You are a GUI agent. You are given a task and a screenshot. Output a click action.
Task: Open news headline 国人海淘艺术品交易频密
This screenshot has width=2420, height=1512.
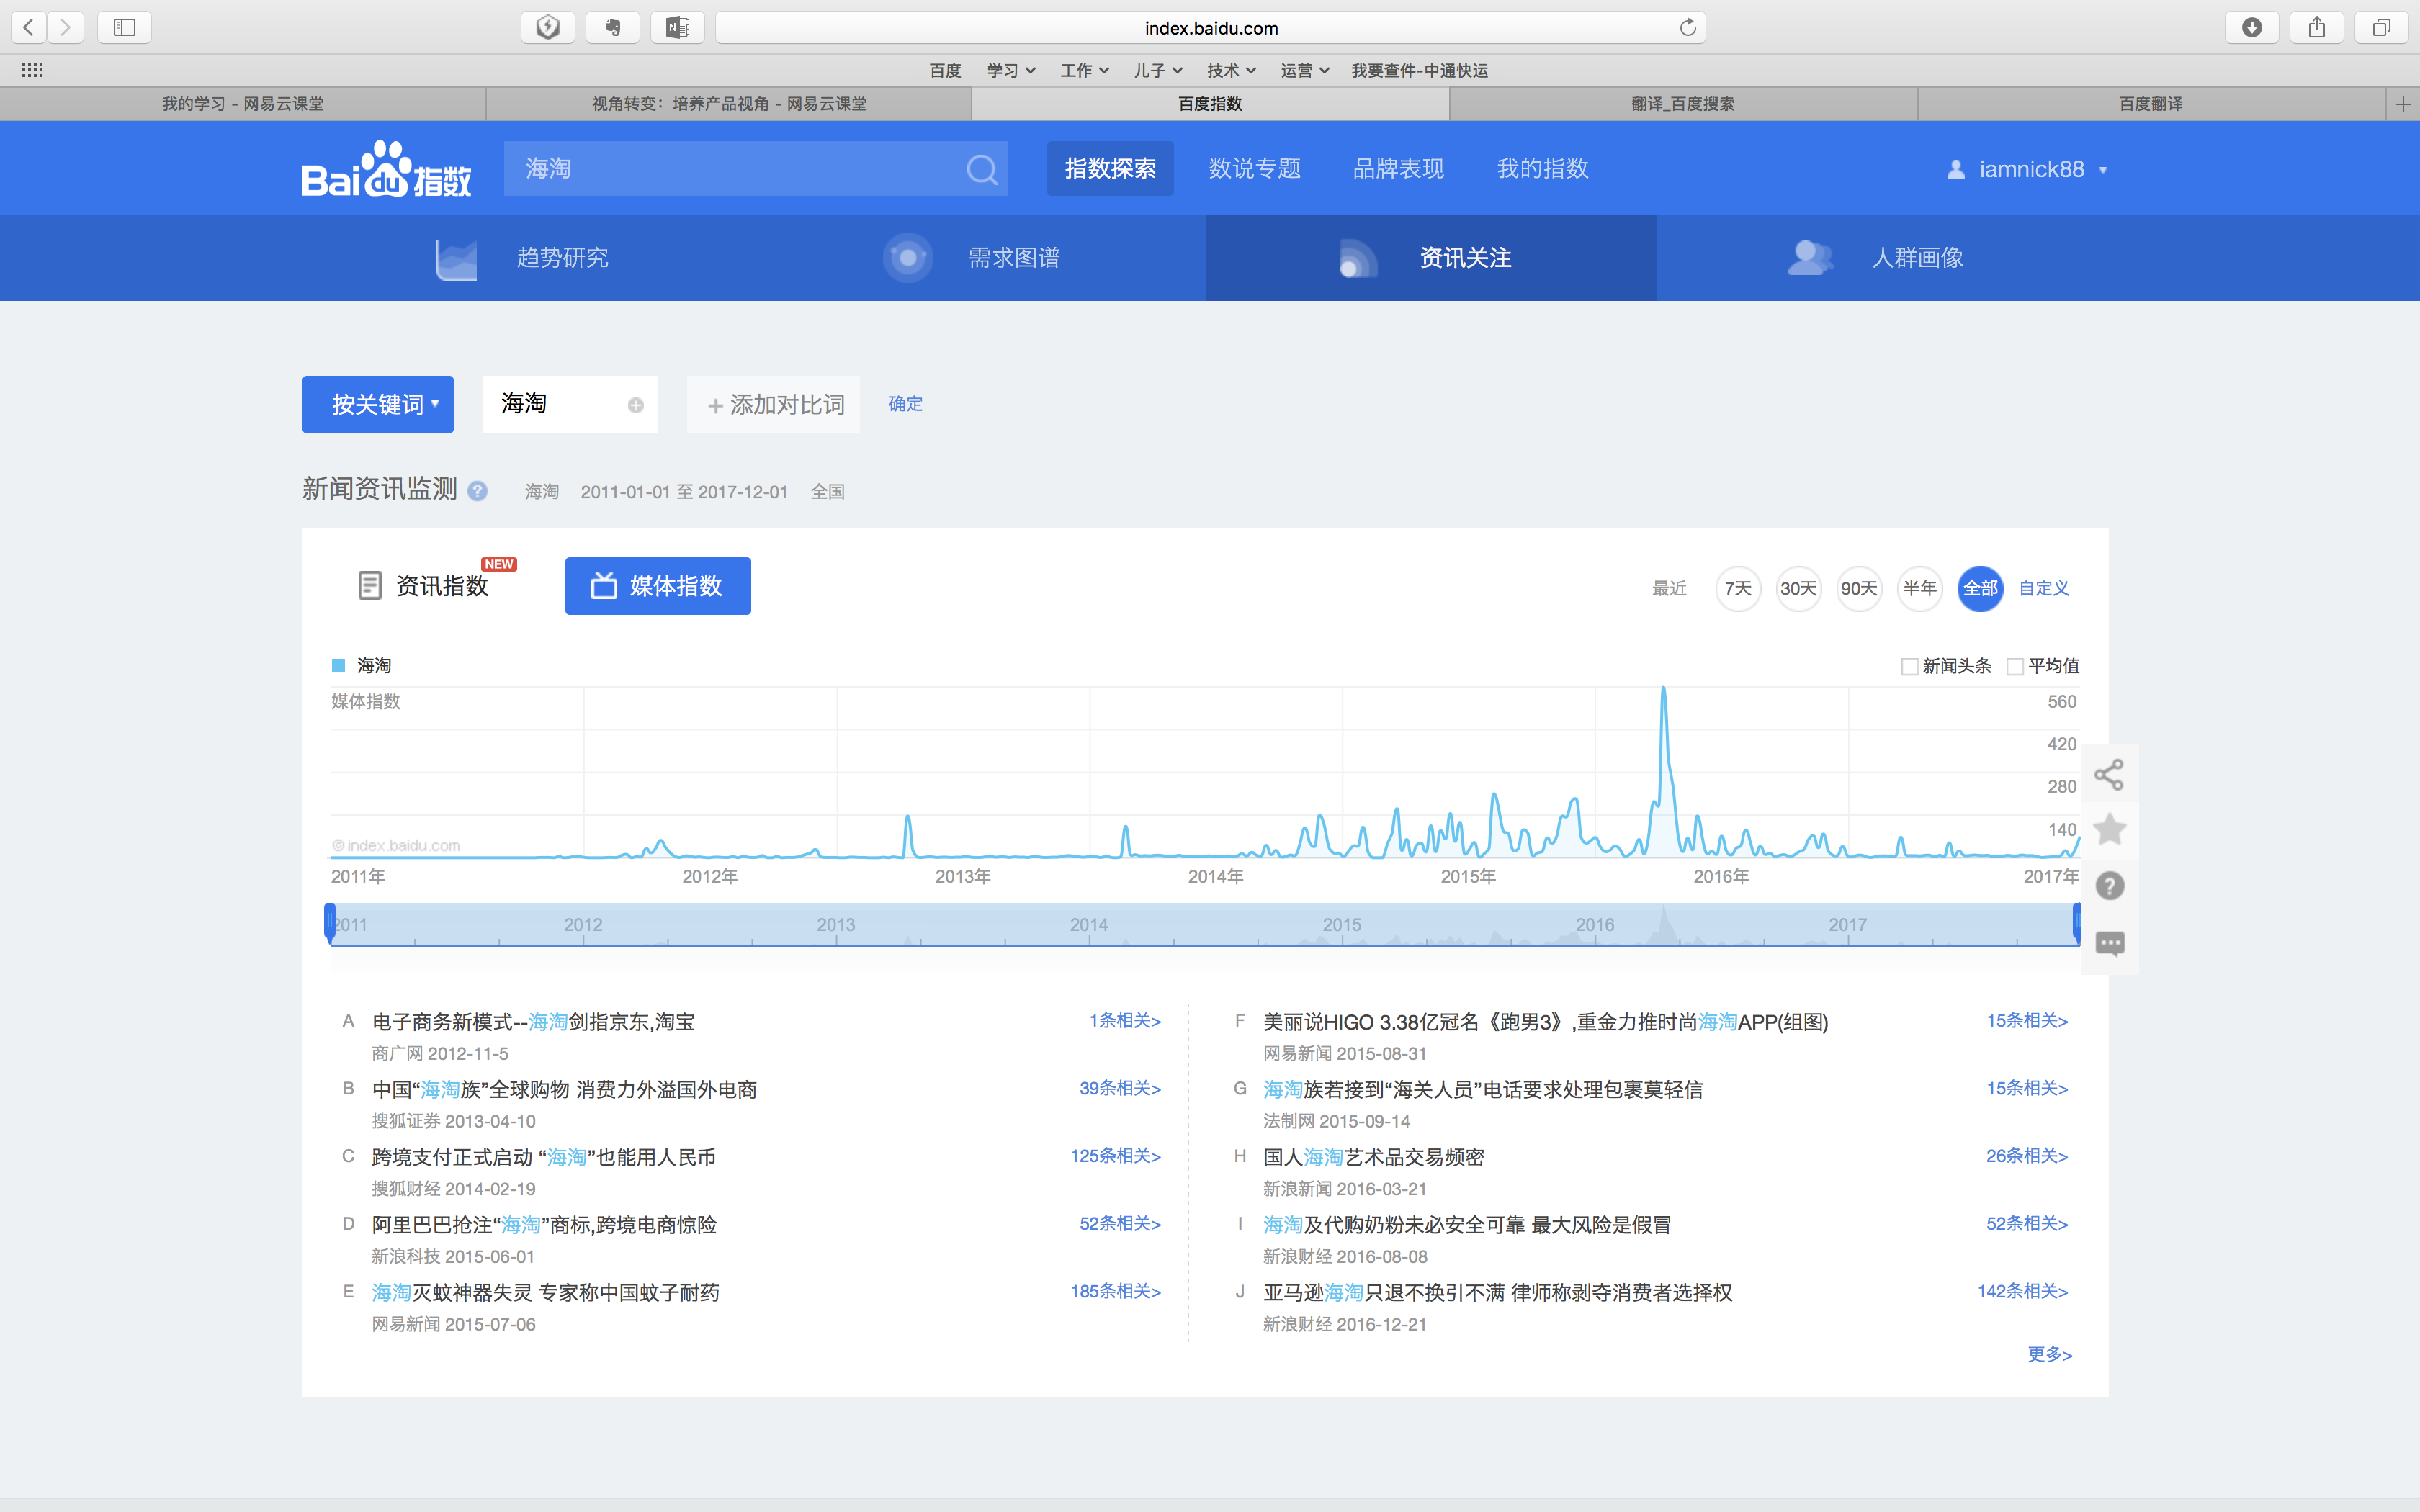click(1373, 1157)
